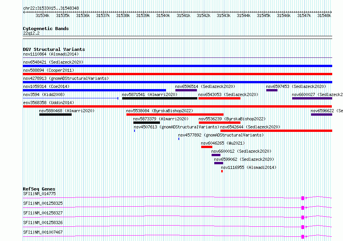Open the SFI1|NM_001258325 transcript label

(x=43, y=203)
